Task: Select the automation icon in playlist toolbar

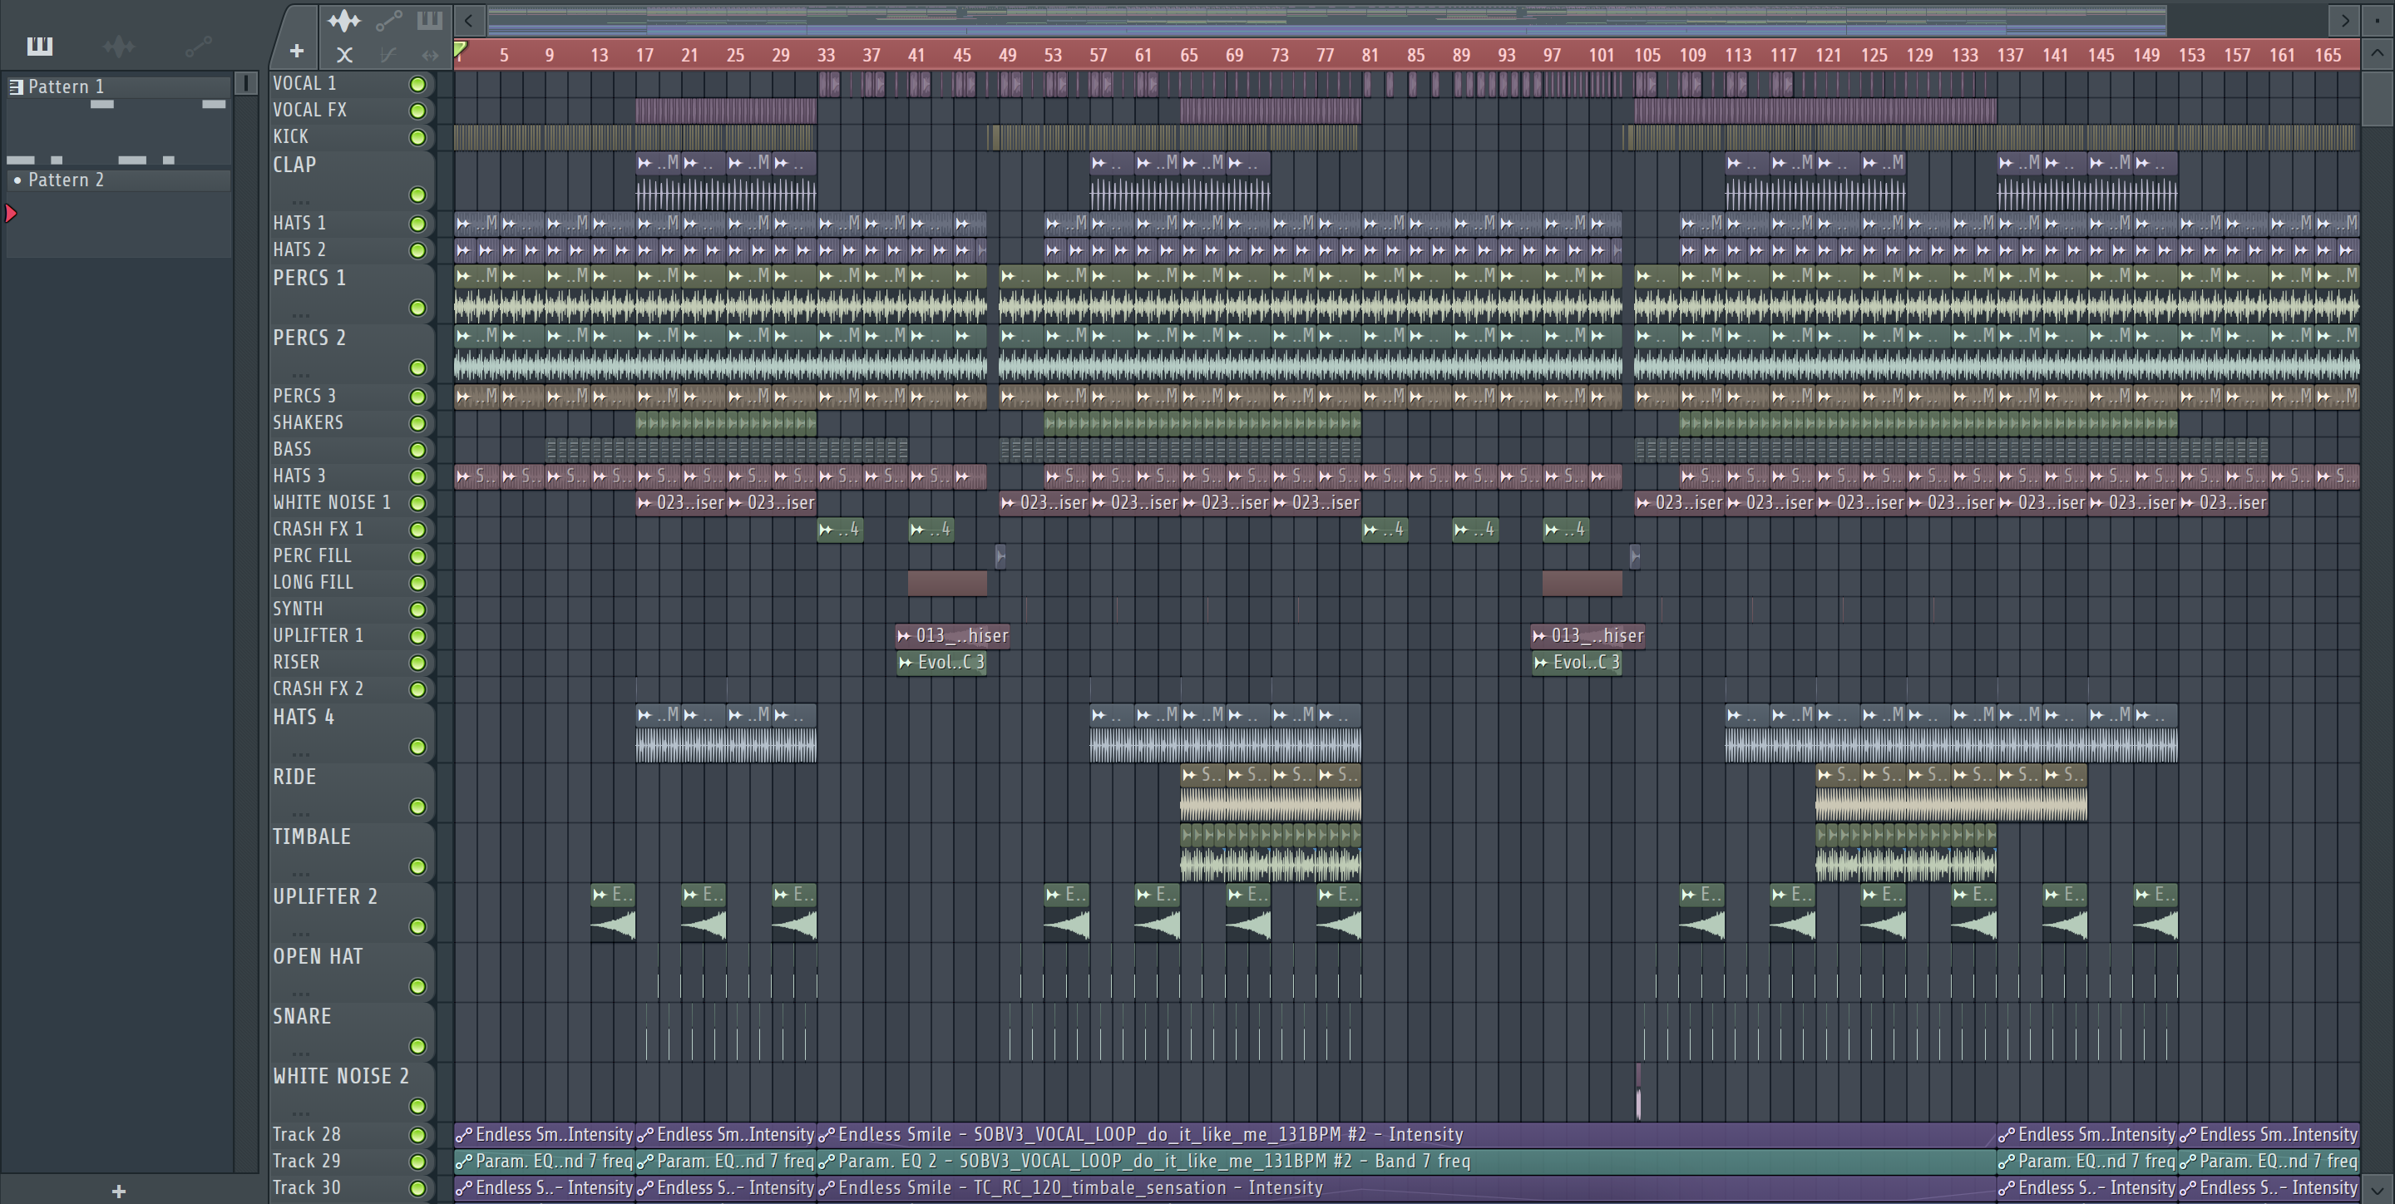Action: 388,21
